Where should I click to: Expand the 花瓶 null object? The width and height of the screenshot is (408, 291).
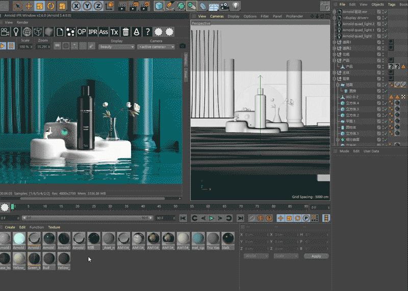pos(335,55)
